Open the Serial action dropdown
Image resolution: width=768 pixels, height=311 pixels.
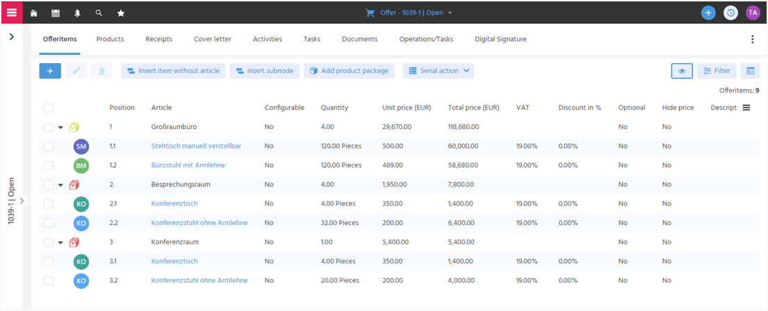coord(439,71)
